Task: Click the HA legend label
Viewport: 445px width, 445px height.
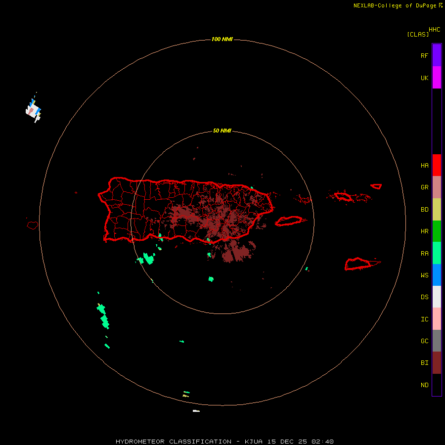Action: 424,166
